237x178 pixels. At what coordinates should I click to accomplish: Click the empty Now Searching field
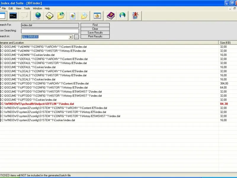[50, 31]
